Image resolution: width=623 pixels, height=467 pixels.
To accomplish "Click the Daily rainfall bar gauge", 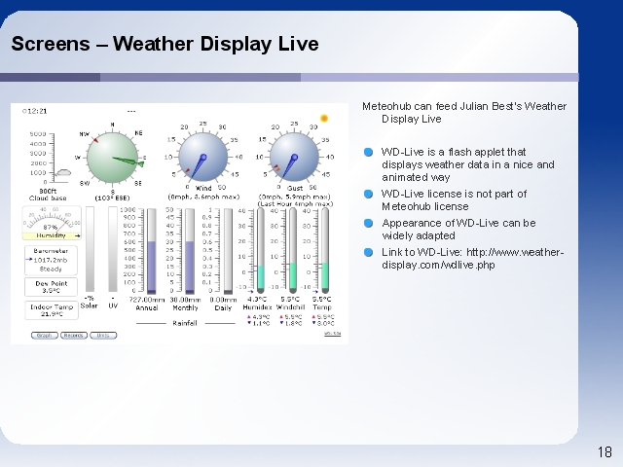I will coord(228,251).
